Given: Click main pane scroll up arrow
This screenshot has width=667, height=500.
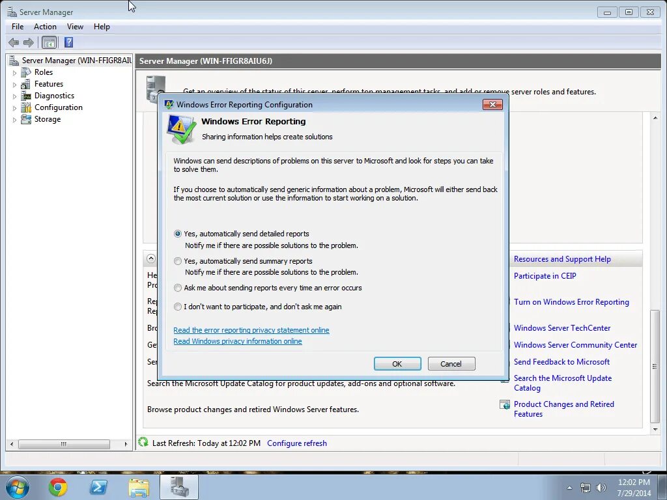Looking at the screenshot, I should (x=655, y=118).
